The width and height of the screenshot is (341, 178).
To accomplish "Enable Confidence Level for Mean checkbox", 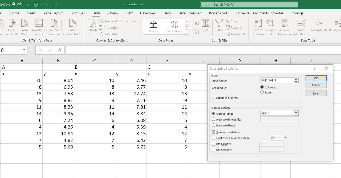I will pos(214,138).
